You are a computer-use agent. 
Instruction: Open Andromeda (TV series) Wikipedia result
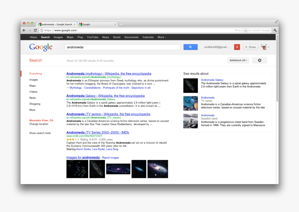coord(108,114)
